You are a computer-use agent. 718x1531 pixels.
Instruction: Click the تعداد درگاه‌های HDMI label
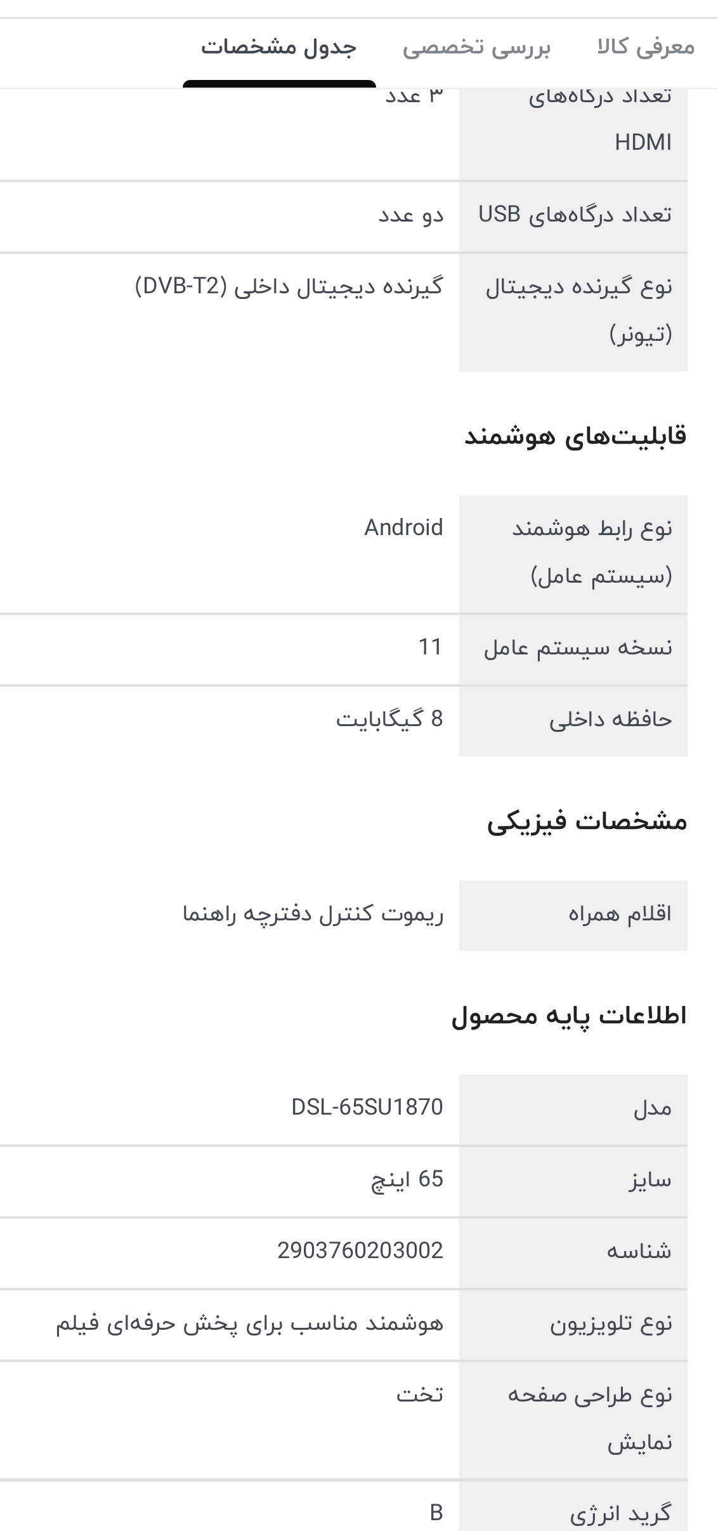tap(599, 121)
